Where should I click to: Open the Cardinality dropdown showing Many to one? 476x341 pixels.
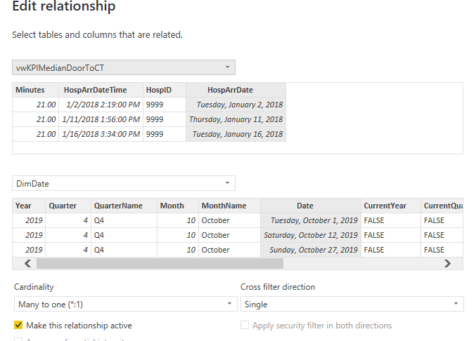tap(125, 304)
